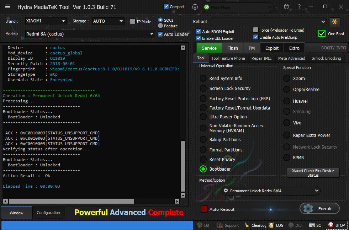Open Simlock Unlocking sub-tab
This screenshot has height=230, width=349.
(326, 58)
